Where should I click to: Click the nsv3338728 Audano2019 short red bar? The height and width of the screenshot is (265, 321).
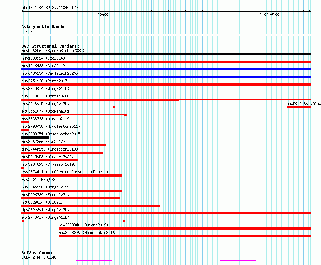coord(25,122)
